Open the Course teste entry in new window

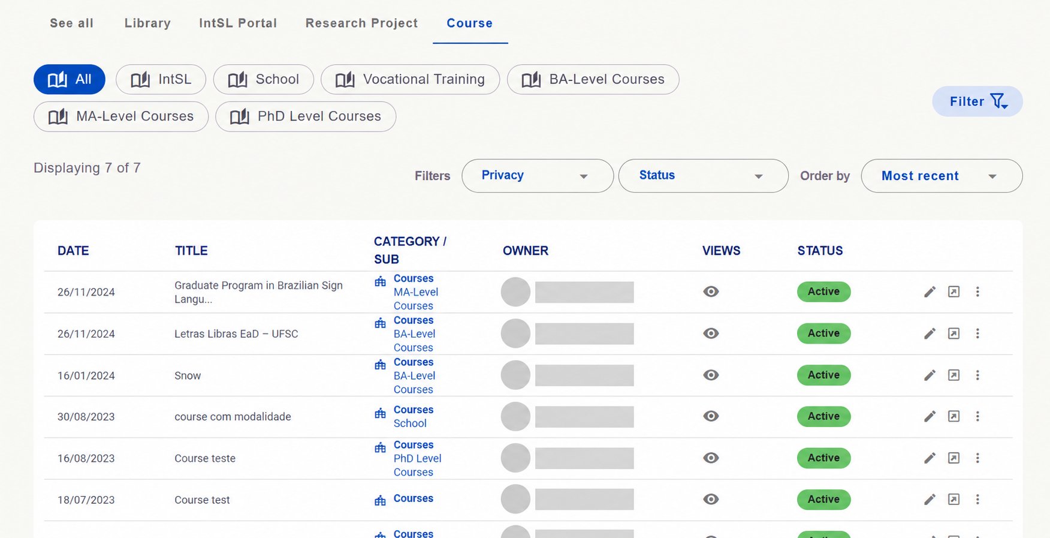954,458
